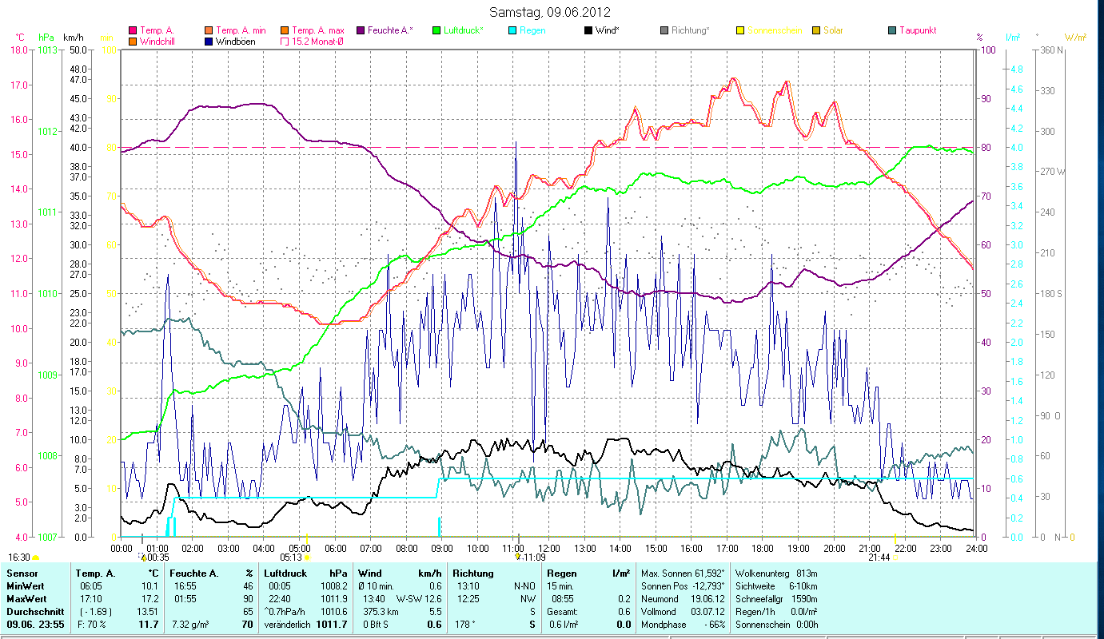This screenshot has width=1104, height=639.
Task: Click the Temp. A. legend color box
Action: tap(133, 30)
